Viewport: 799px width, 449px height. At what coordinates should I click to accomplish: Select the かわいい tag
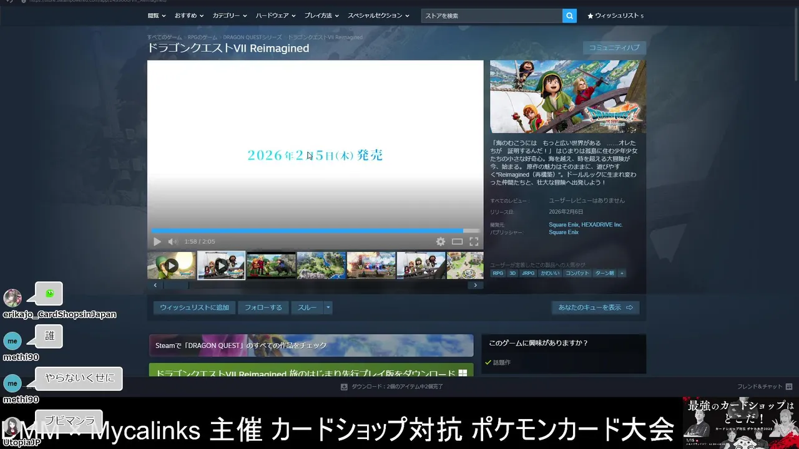pos(550,273)
